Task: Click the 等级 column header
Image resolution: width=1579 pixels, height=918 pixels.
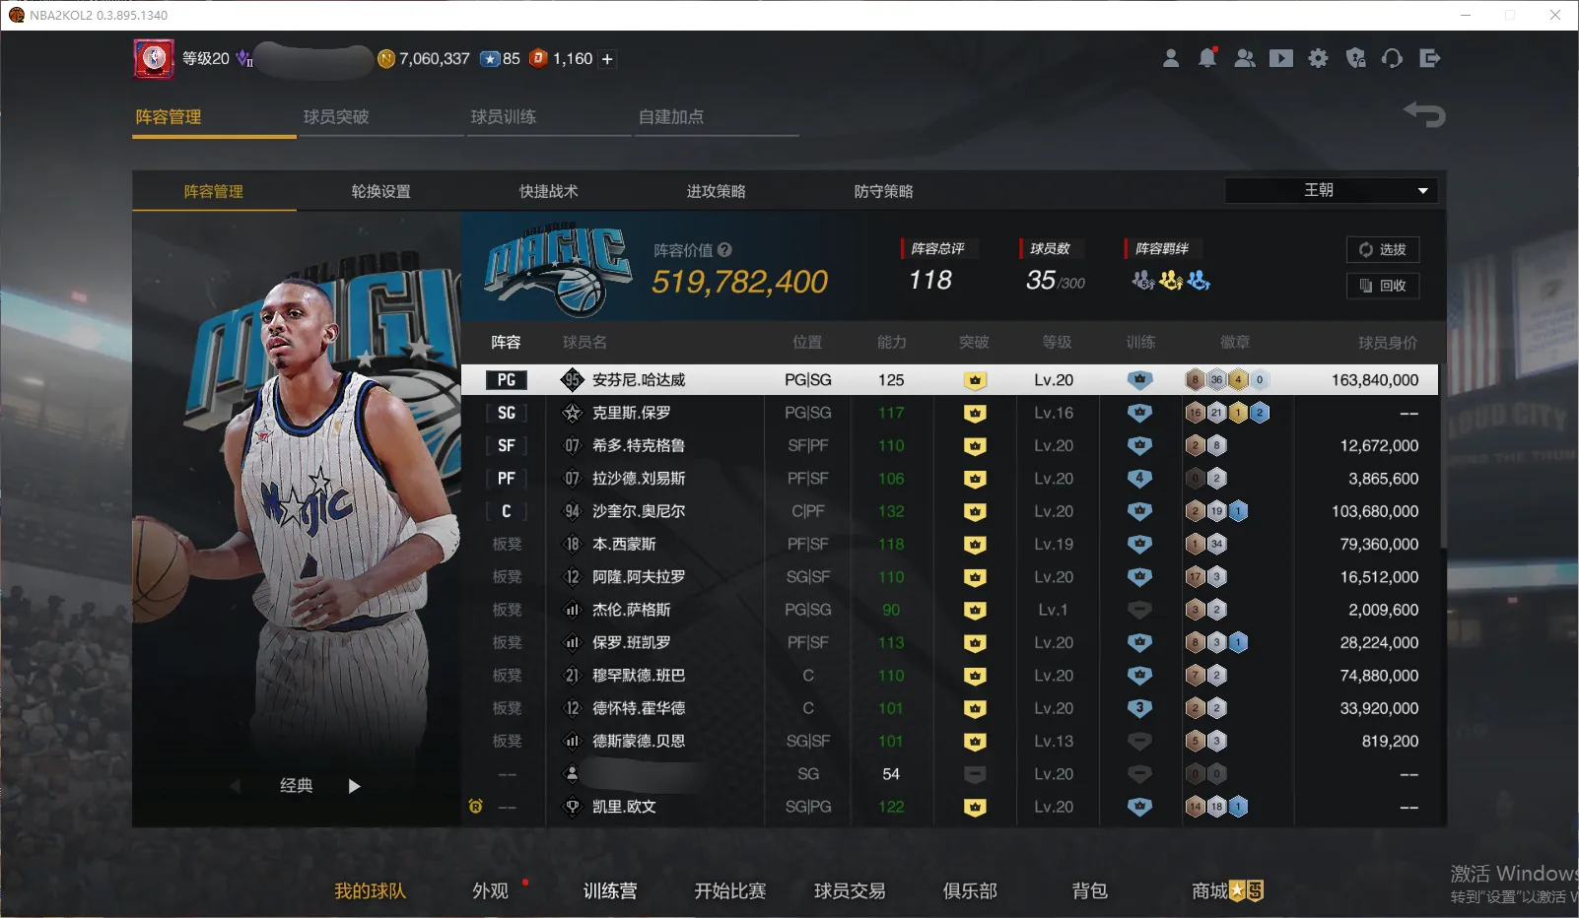Action: click(x=1057, y=342)
